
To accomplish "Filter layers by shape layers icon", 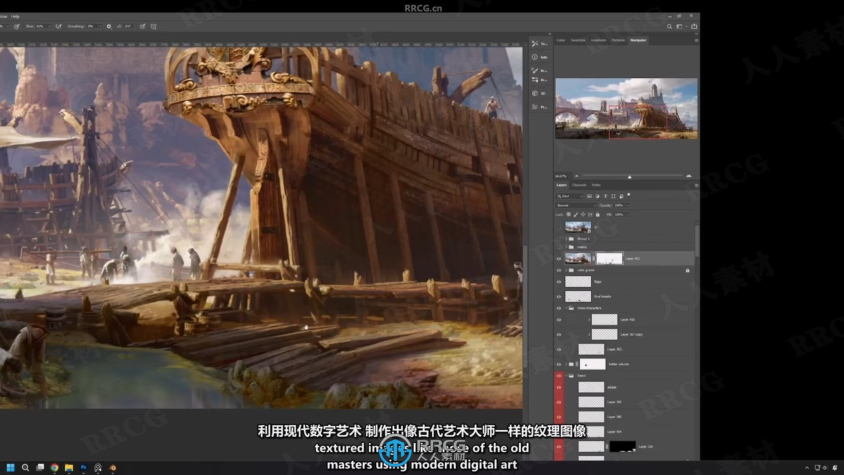I will coord(613,196).
